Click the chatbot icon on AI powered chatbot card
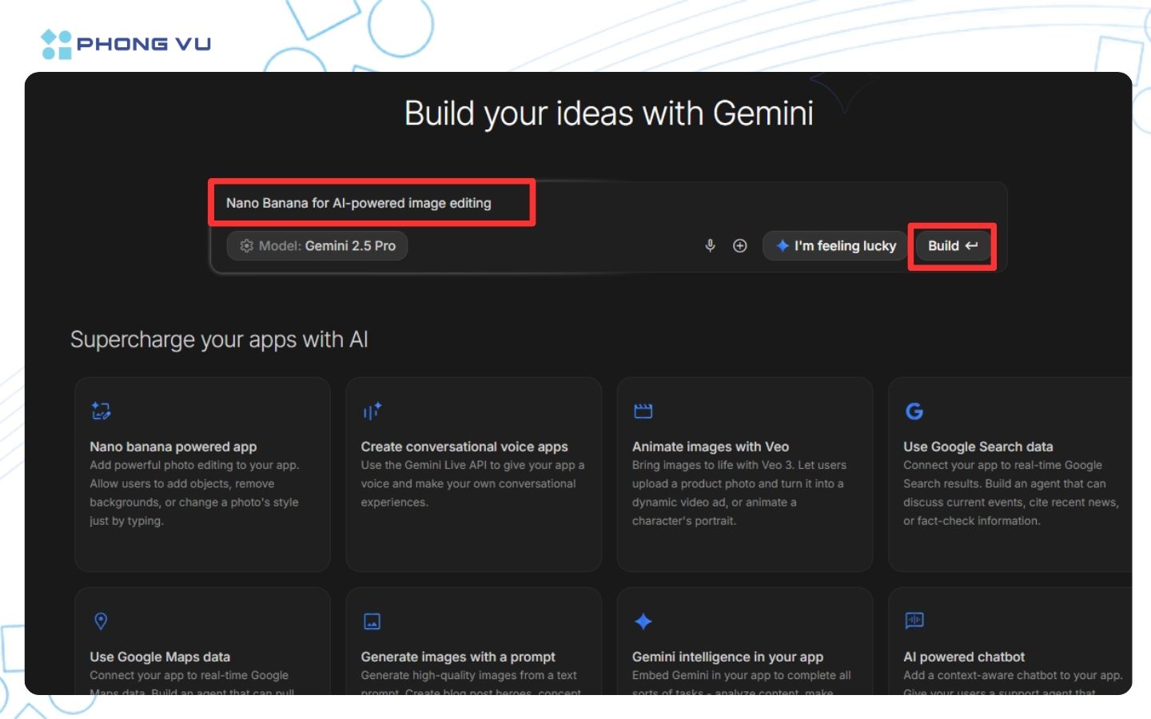The width and height of the screenshot is (1151, 719). click(x=914, y=621)
